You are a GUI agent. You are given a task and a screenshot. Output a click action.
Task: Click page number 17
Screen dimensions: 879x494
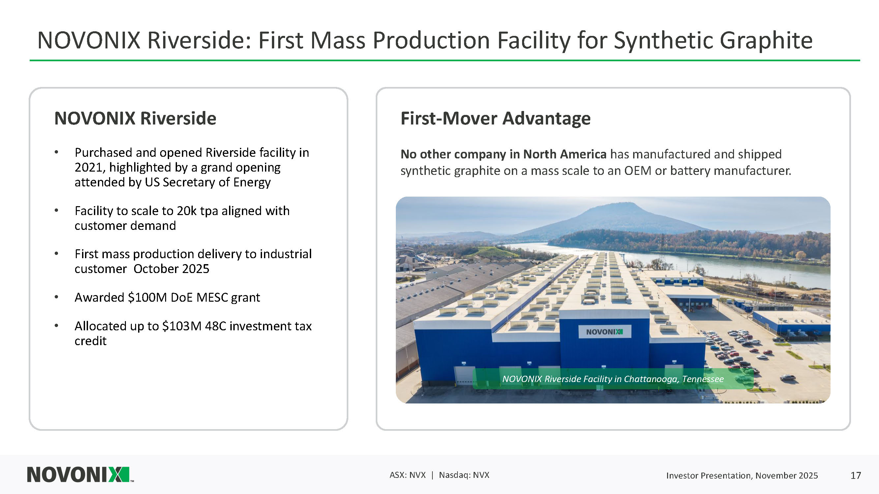pyautogui.click(x=856, y=475)
